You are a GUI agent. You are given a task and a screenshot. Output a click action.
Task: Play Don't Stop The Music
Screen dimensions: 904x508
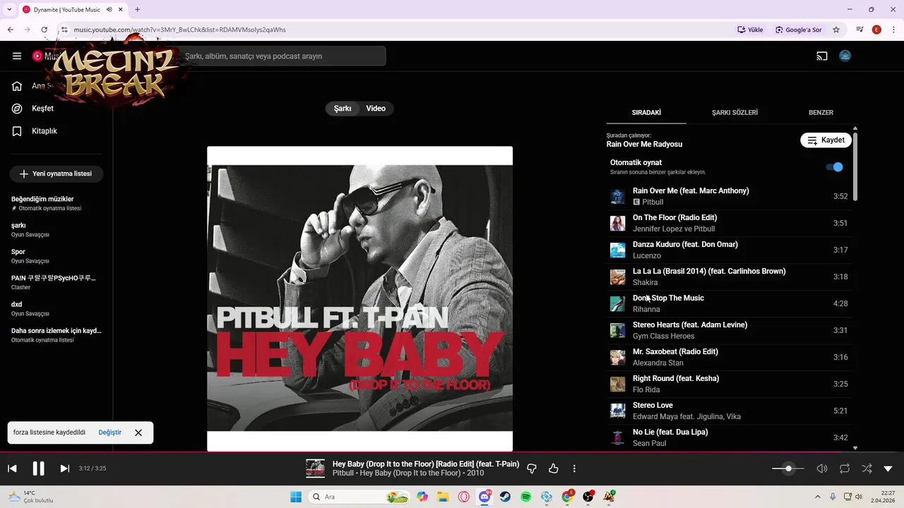pyautogui.click(x=729, y=303)
